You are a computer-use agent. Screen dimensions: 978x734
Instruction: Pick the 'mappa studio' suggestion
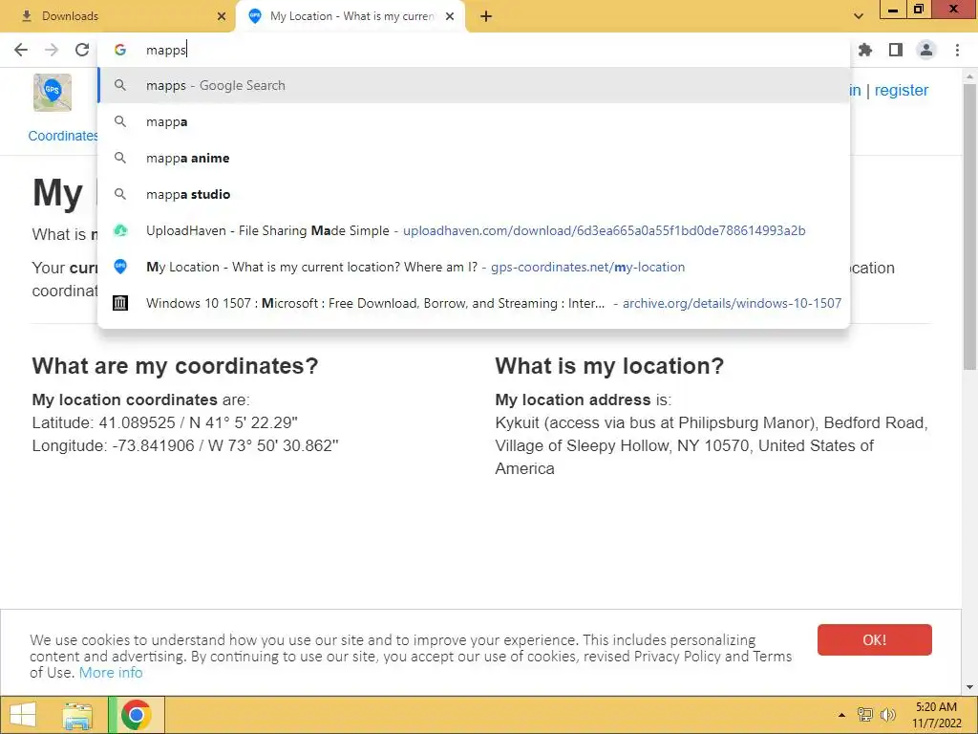[474, 194]
